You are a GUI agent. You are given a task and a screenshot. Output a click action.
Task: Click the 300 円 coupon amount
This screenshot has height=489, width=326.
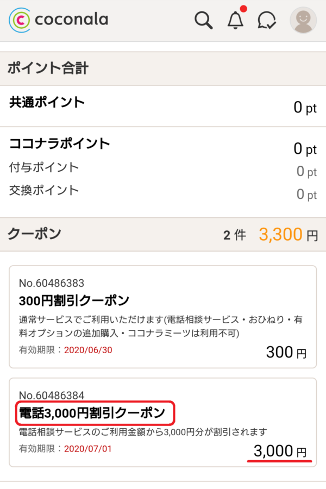pyautogui.click(x=286, y=353)
